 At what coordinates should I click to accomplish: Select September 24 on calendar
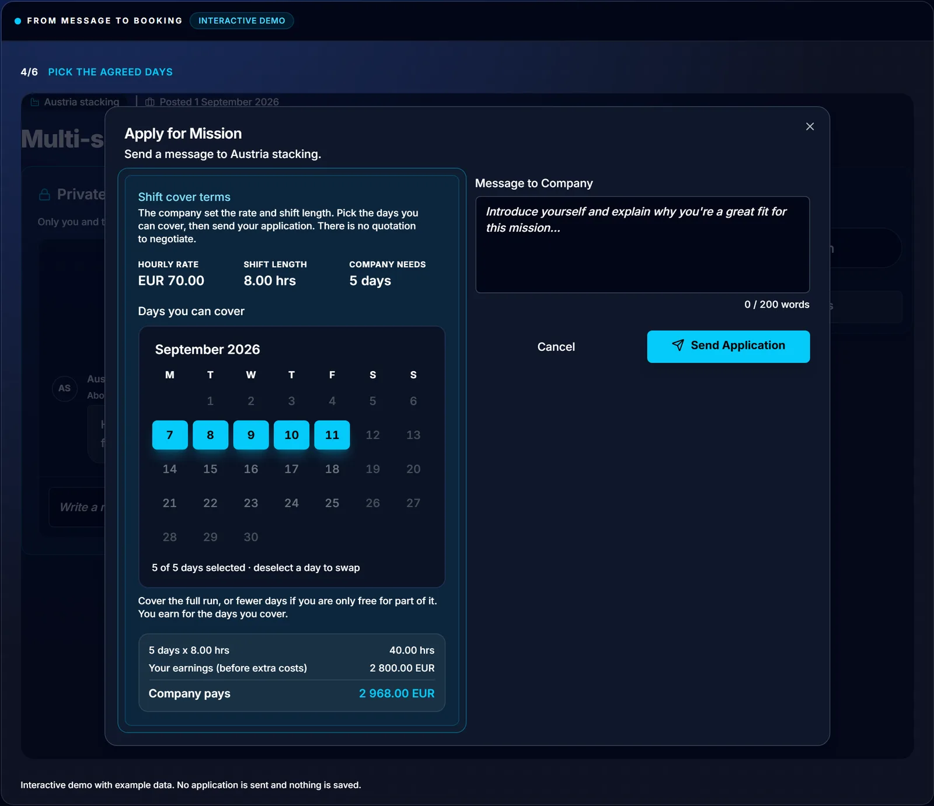(291, 503)
